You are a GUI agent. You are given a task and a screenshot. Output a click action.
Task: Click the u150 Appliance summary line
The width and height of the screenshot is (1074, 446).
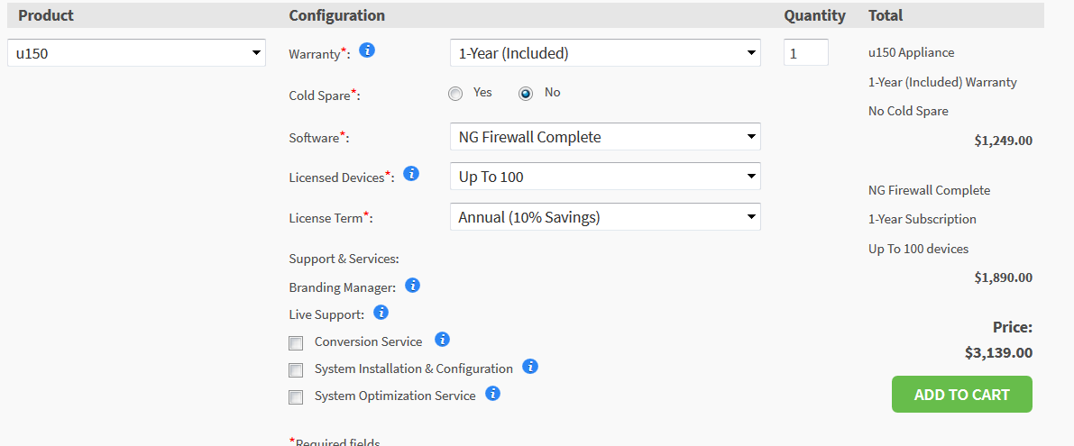(911, 52)
